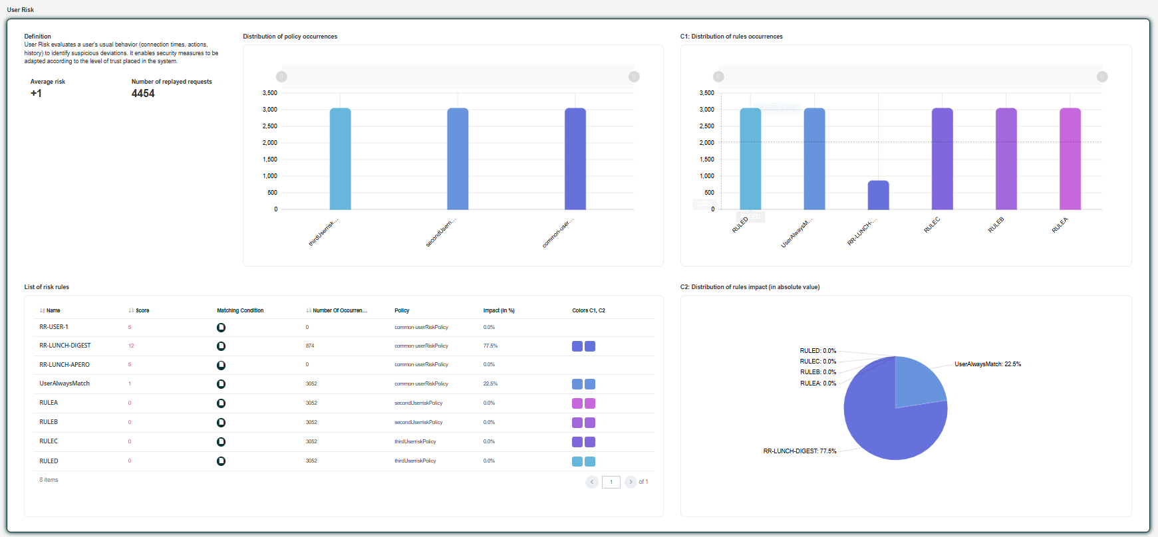This screenshot has width=1158, height=537.
Task: Open matching condition icon for RR-LUNCH-APERO
Action: click(221, 366)
